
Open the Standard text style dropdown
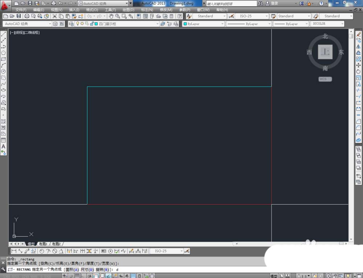[224, 16]
